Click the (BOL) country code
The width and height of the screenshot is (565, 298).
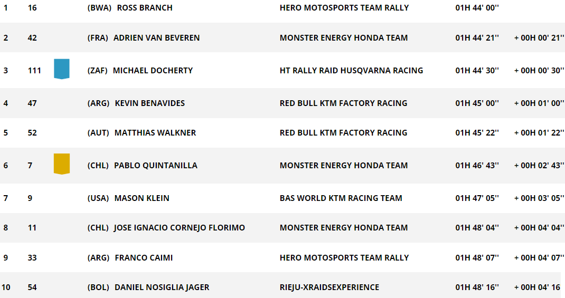[98, 287]
